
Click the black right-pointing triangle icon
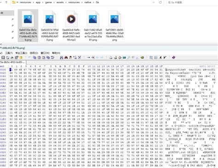pyautogui.click(x=165, y=57)
